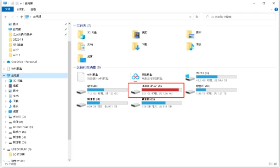Click the search box in 此电脑
This screenshot has height=168, width=280.
239,17
